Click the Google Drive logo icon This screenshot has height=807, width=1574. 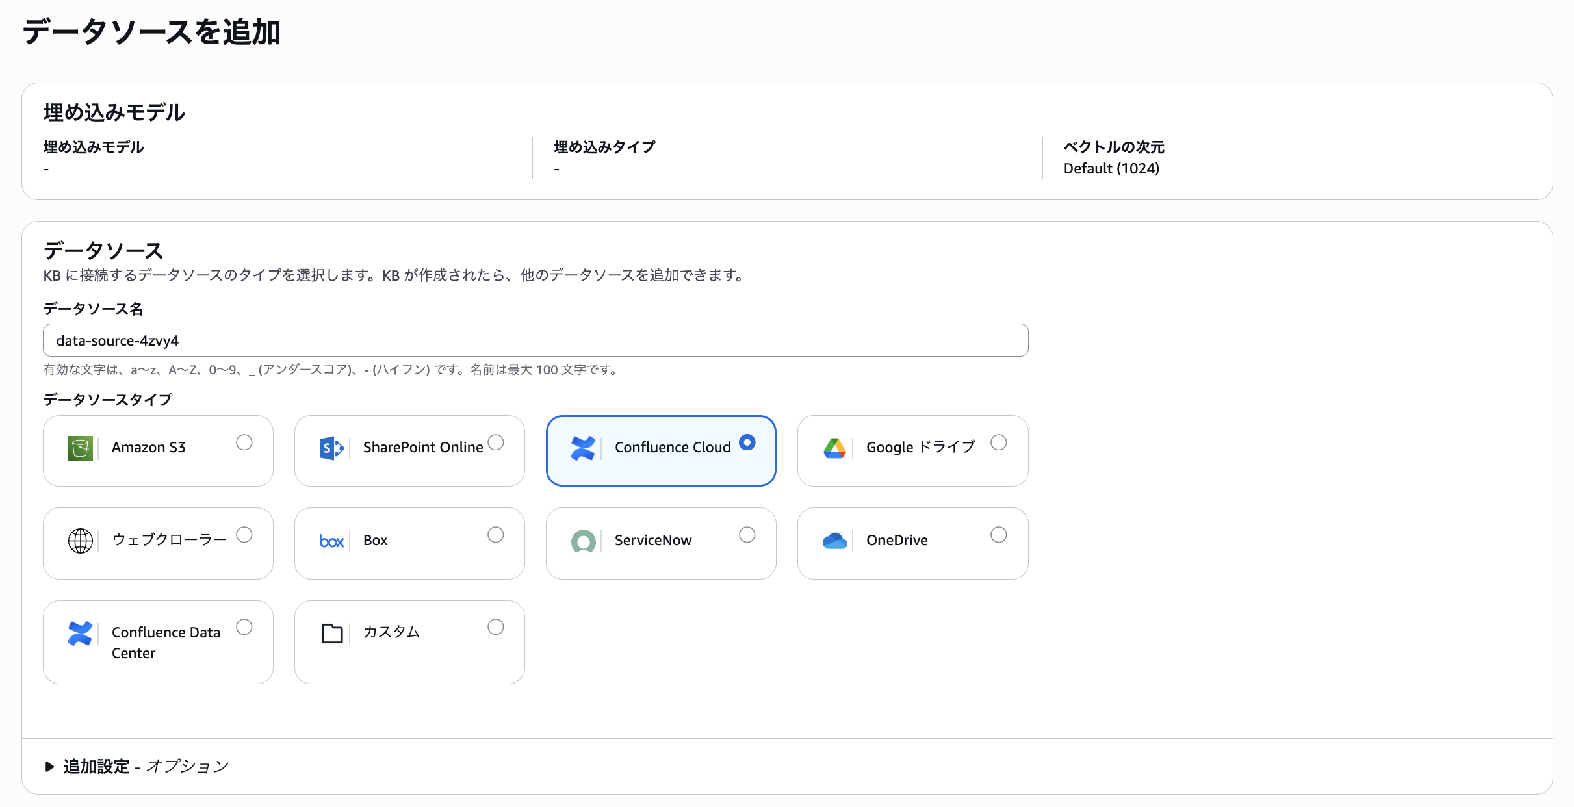coord(834,448)
